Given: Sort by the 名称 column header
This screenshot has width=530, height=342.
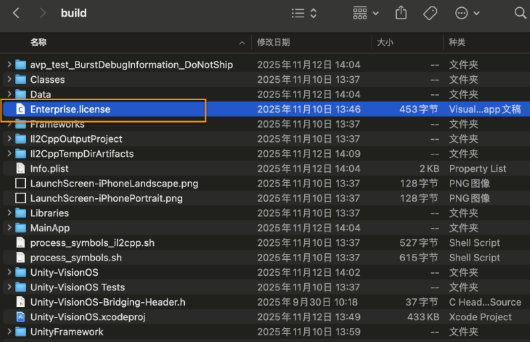Looking at the screenshot, I should click(38, 42).
